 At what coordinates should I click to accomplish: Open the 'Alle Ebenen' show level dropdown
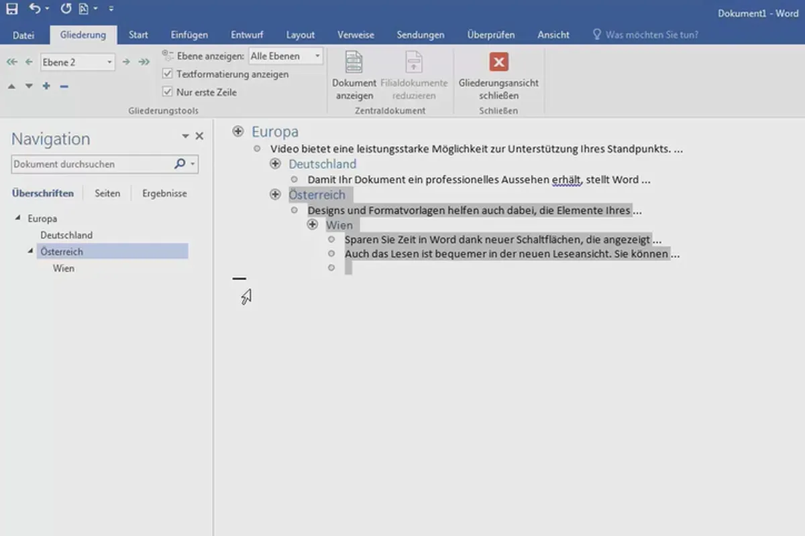pyautogui.click(x=286, y=56)
